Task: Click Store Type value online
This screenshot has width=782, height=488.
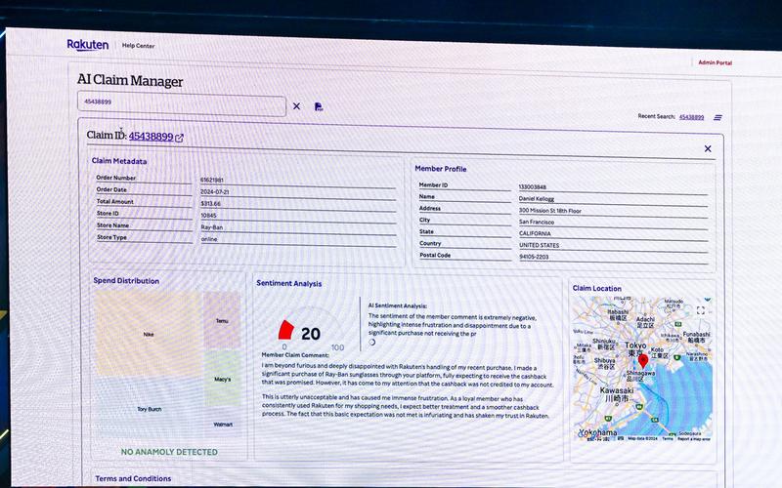Action: tap(209, 239)
